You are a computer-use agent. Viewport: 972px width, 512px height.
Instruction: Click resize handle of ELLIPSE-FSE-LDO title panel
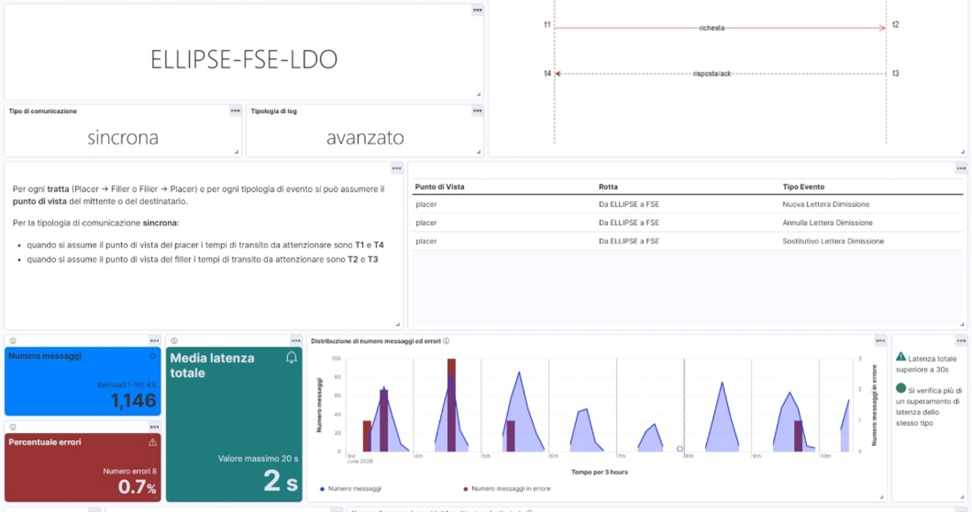pos(478,94)
